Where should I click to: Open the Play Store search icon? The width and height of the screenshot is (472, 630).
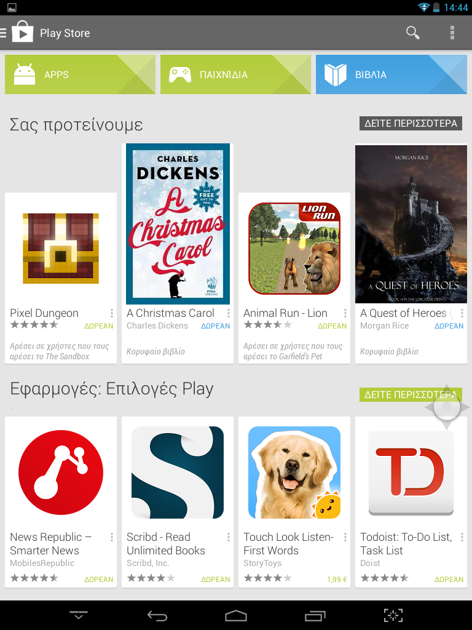tap(412, 33)
